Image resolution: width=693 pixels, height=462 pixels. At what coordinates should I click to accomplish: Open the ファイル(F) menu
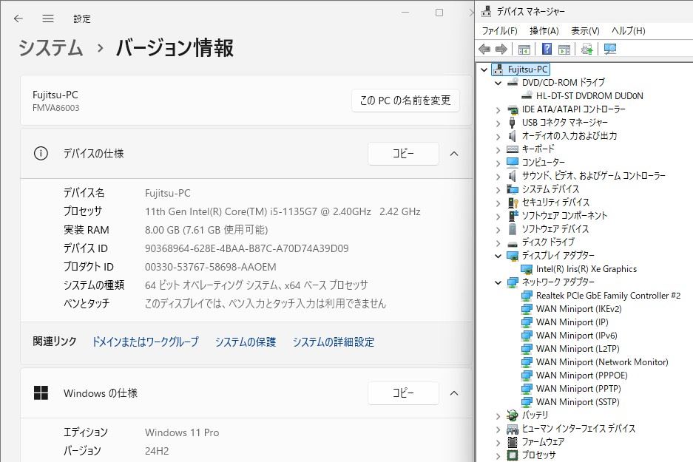(499, 31)
